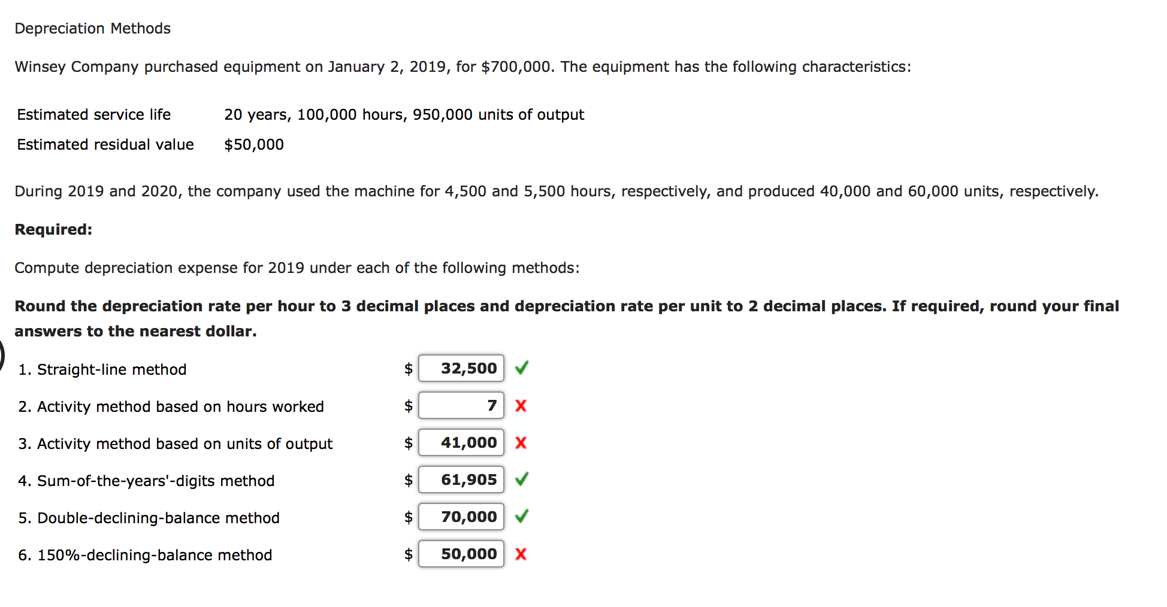Select the input showing 7
The image size is (1167, 607).
coord(461,406)
